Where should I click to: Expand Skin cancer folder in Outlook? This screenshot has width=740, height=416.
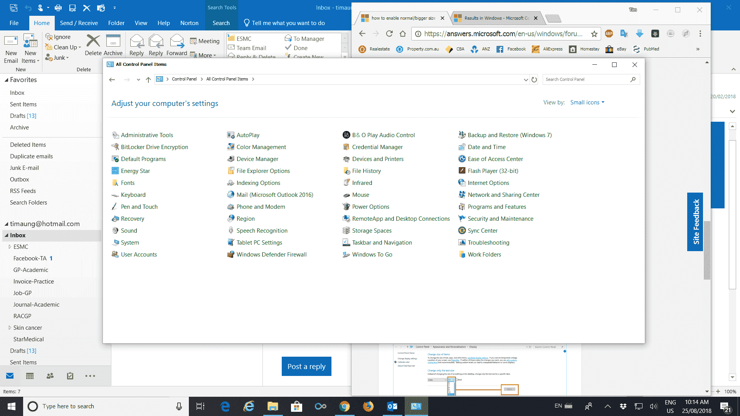10,328
